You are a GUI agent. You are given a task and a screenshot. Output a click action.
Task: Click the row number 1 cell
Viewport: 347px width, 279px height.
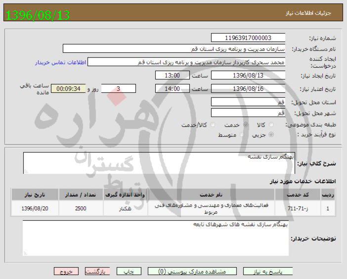click(x=328, y=208)
